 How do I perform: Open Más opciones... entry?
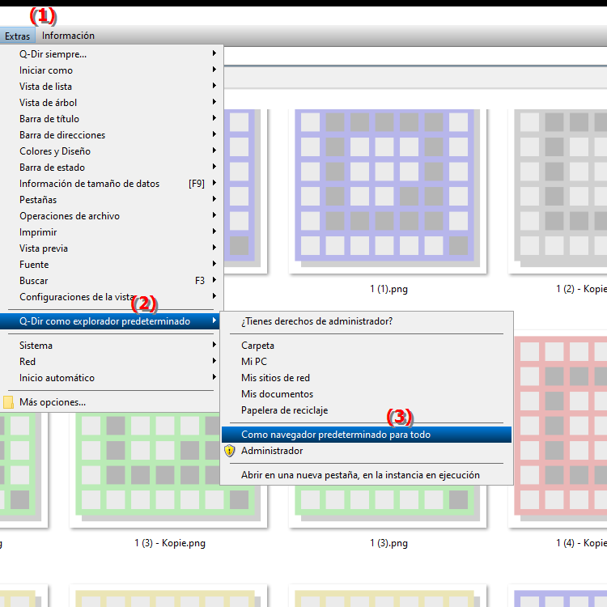(111, 402)
